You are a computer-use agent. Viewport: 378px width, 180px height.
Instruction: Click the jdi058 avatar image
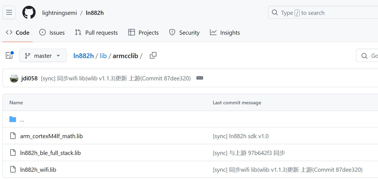pyautogui.click(x=14, y=78)
